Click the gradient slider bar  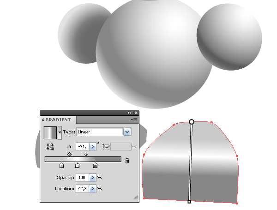83,159
